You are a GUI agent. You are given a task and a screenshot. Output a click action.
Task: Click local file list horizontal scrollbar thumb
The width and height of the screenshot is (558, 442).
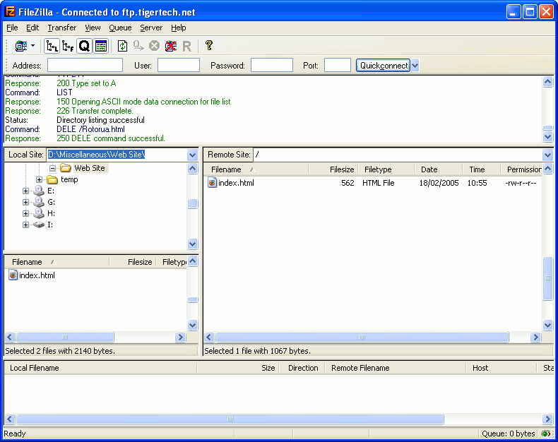65,337
